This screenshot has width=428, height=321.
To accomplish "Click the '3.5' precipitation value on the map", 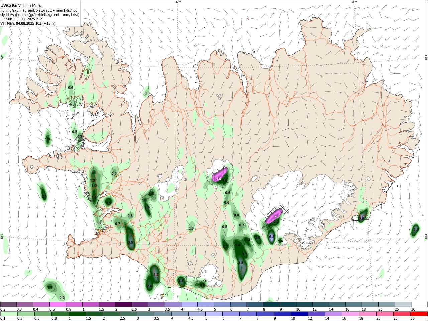I will [x=130, y=242].
